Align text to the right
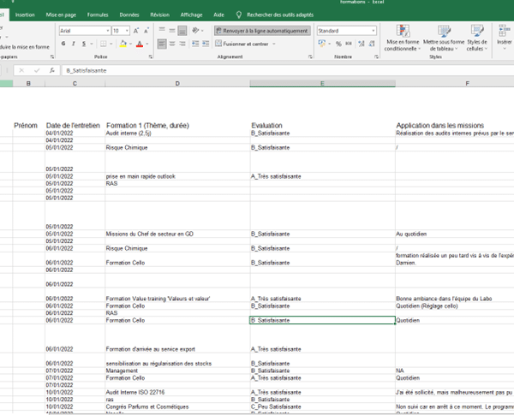 pyautogui.click(x=182, y=44)
